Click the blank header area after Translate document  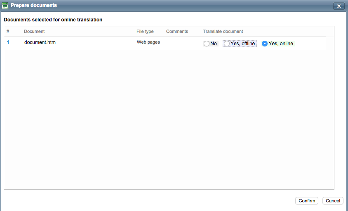(289, 31)
